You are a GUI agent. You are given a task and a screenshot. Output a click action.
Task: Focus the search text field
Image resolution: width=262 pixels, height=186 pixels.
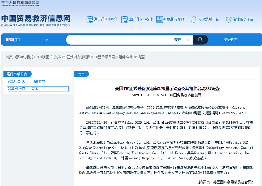pyautogui.click(x=119, y=39)
